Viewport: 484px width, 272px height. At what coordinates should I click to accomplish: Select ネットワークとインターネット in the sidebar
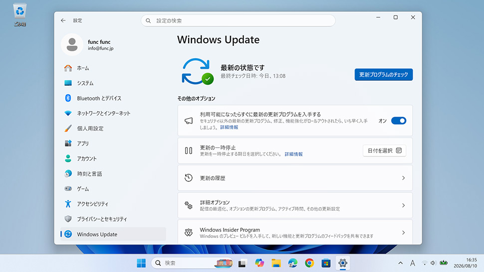[x=113, y=114]
